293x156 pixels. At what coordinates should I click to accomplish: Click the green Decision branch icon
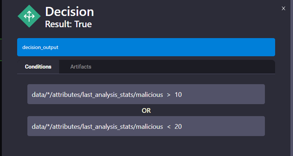tap(29, 16)
